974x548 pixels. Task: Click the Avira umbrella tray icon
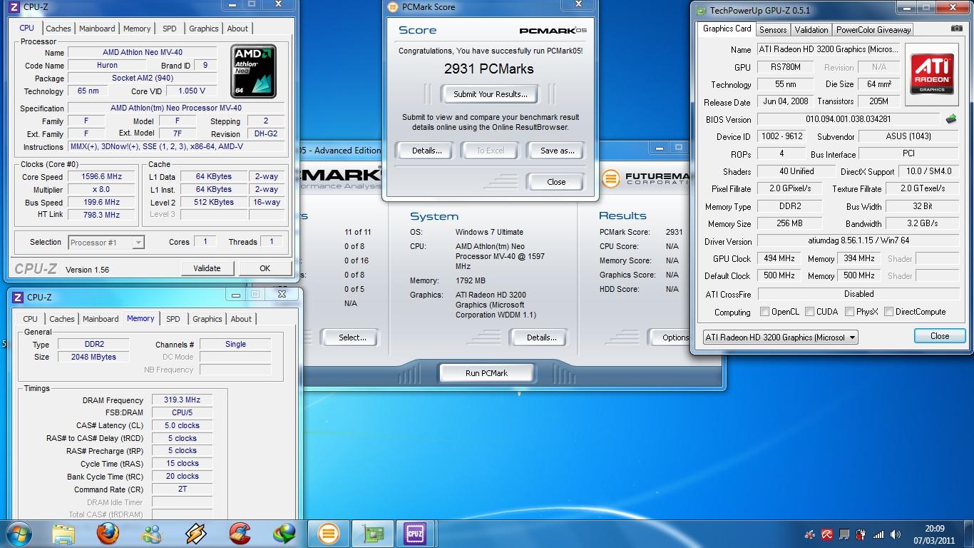(827, 534)
